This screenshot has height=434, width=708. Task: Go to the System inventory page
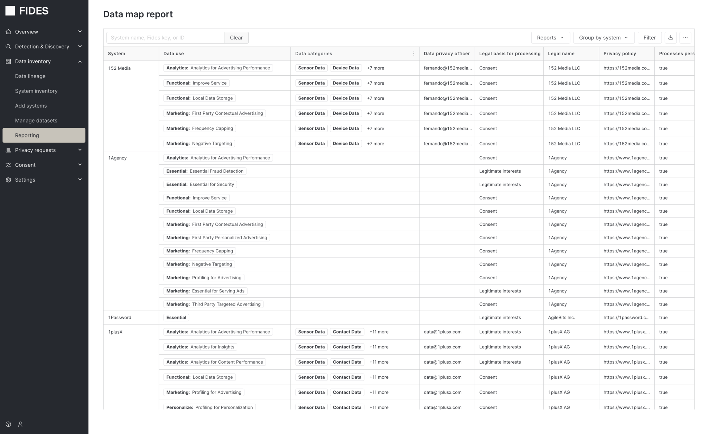coord(36,91)
